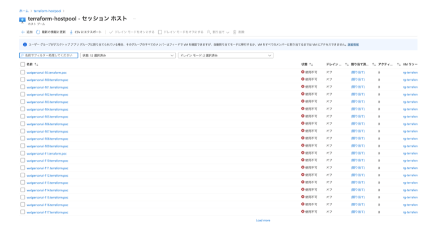The width and height of the screenshot is (434, 231).
Task: Toggle the select-all checkbox in header
Action: 23,64
